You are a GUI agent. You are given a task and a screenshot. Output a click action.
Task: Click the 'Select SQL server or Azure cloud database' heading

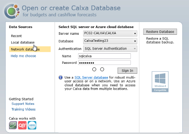[x=96, y=27]
